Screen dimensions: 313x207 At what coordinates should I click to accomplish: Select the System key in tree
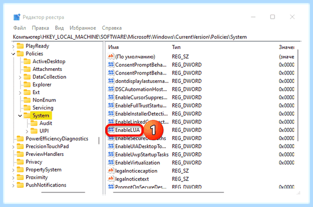41,116
